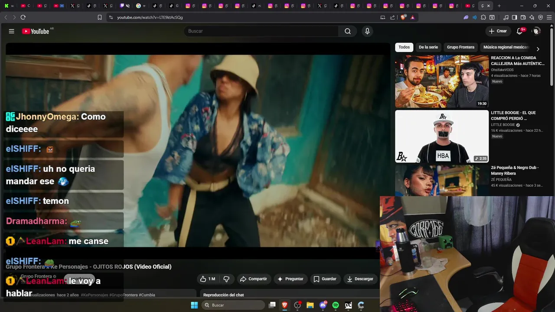Click the purple ghost extension icon
The height and width of the screenshot is (312, 555).
tap(466, 17)
